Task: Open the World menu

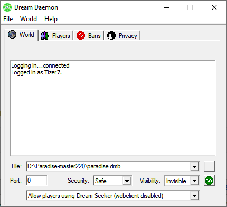Action: pos(29,19)
